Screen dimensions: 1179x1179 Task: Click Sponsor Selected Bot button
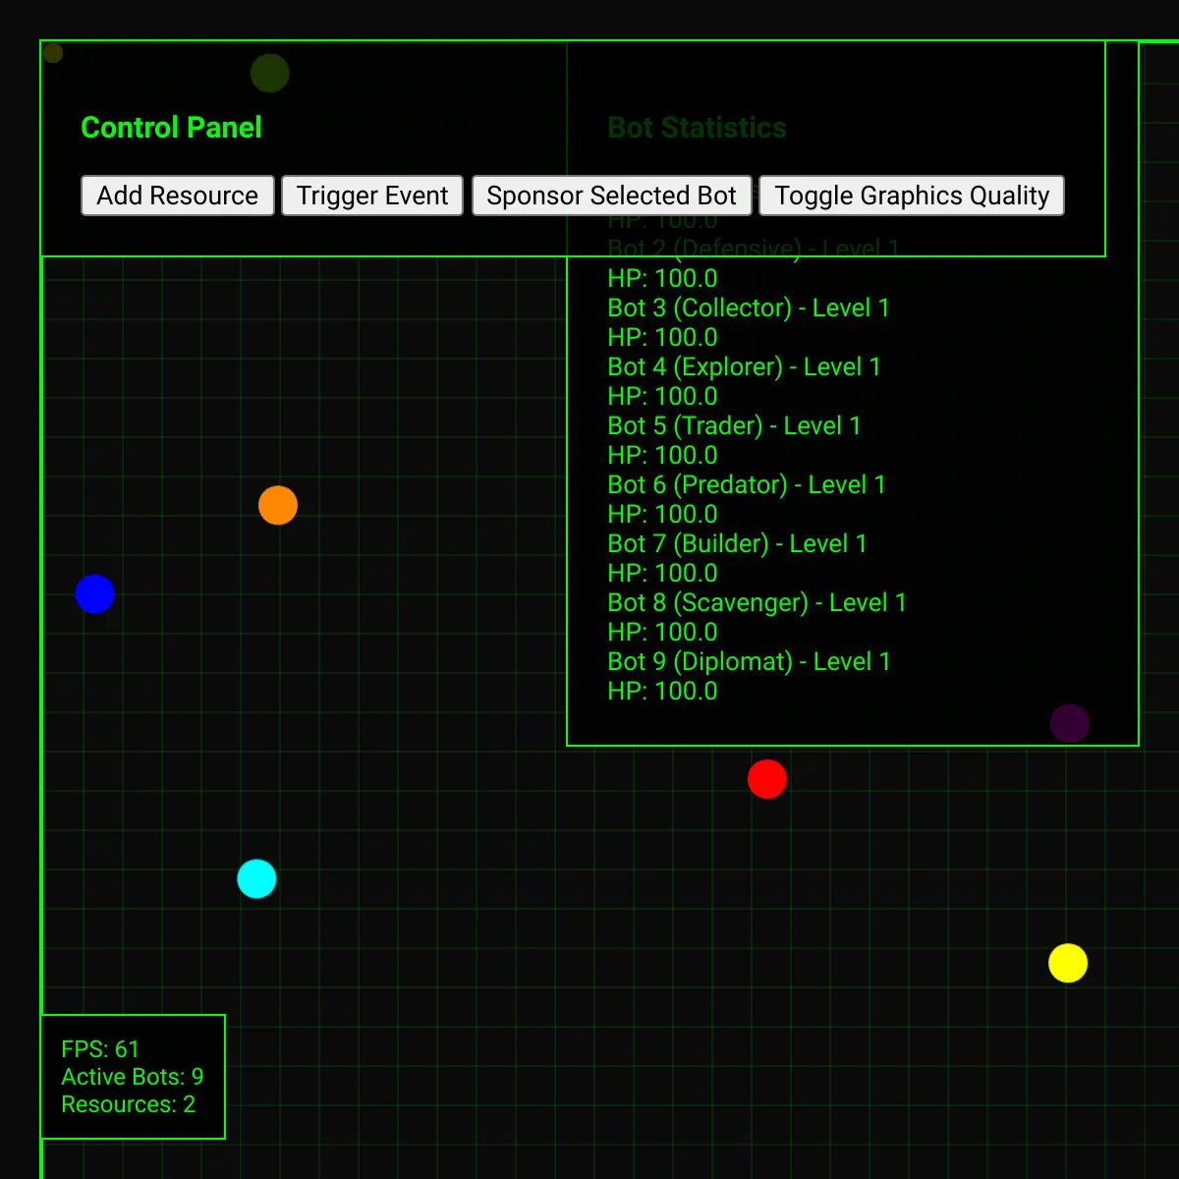click(x=612, y=196)
